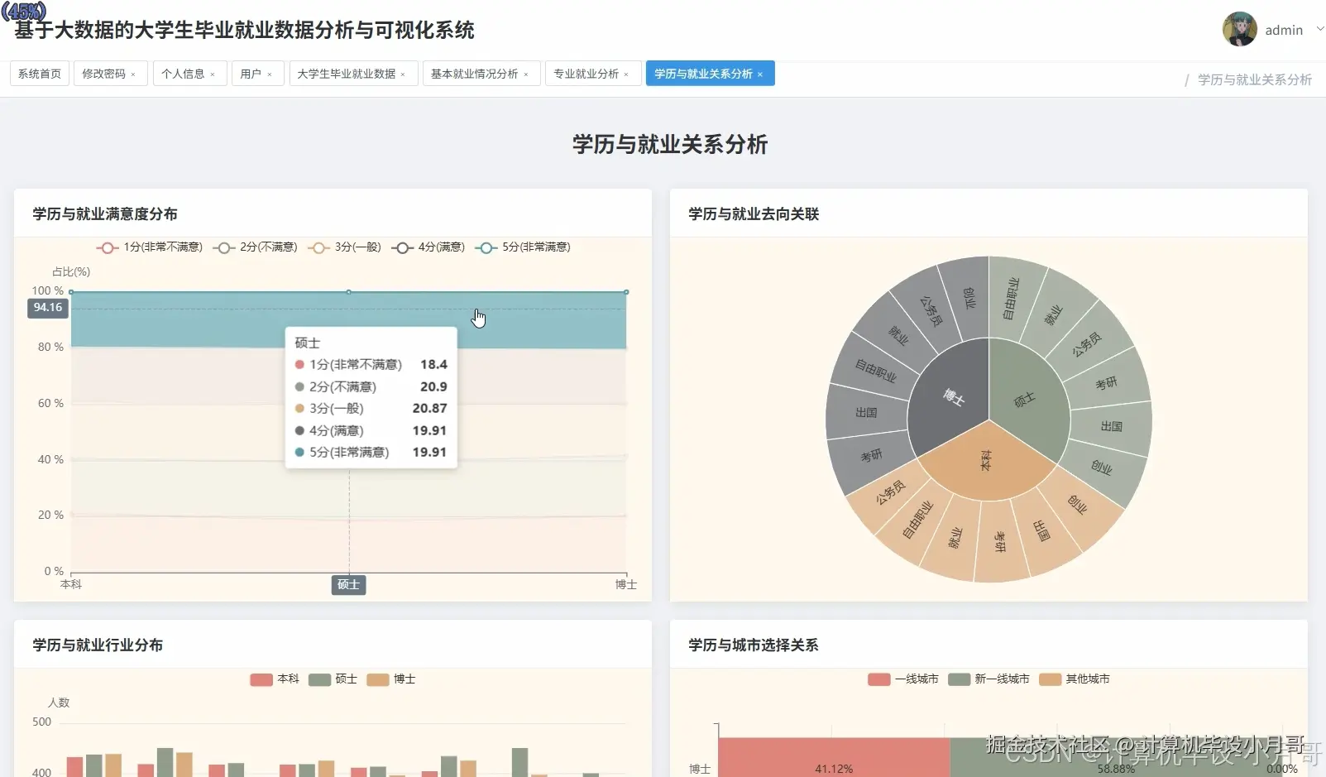Toggle the 2分(不满意) legend series
1326x777 pixels.
tap(256, 247)
